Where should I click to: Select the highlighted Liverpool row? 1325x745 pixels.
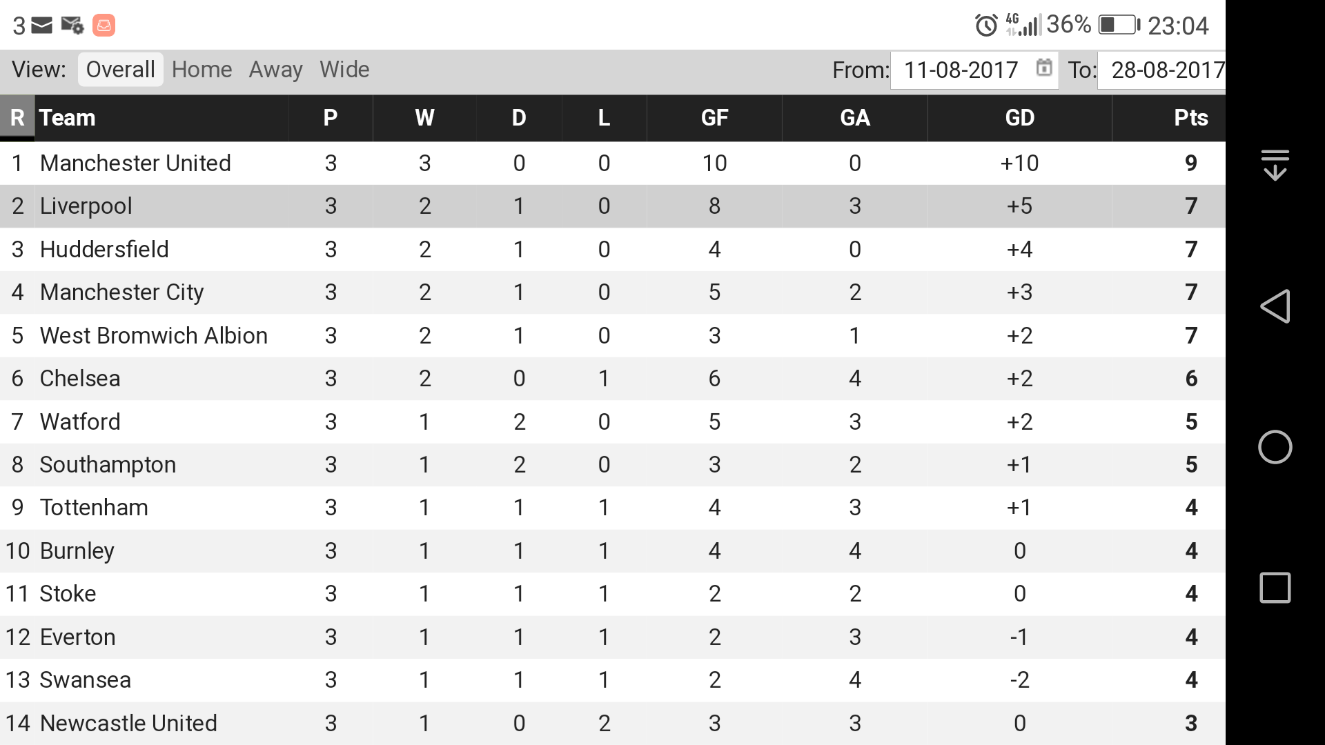point(613,206)
